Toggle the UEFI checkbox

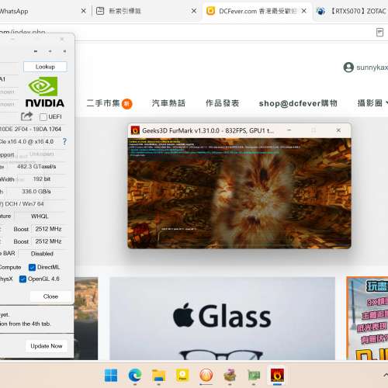click(x=43, y=117)
